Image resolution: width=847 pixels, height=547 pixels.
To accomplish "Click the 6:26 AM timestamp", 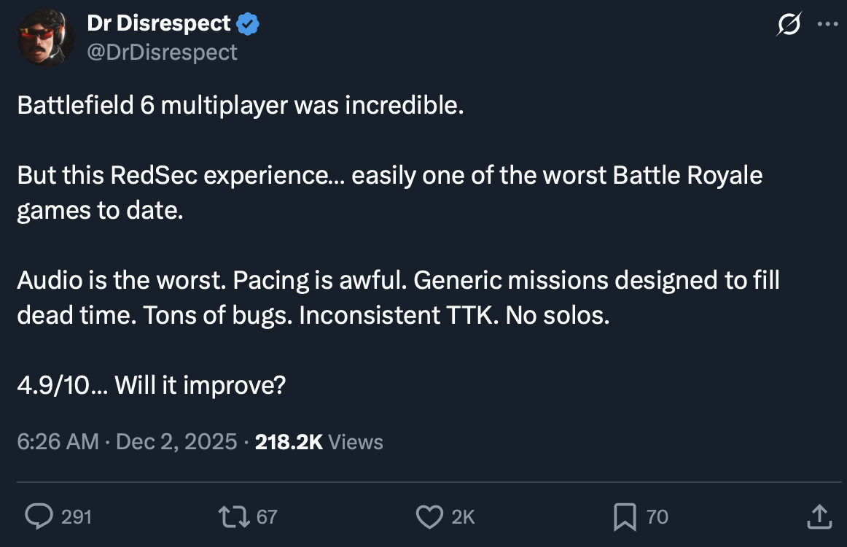I will pyautogui.click(x=58, y=441).
